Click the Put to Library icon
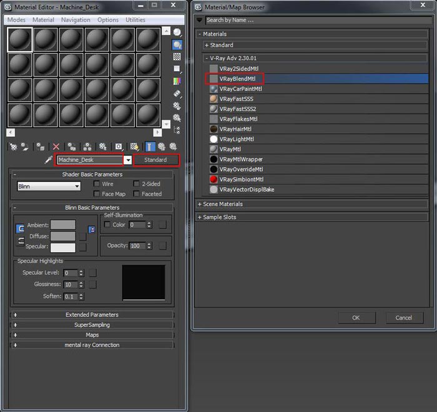Viewport: 437px width, 412px height. coord(103,146)
